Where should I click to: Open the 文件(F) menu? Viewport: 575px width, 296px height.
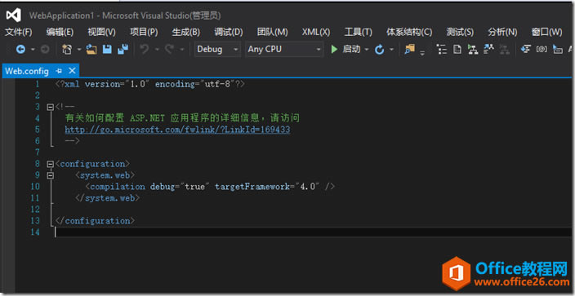coord(18,33)
